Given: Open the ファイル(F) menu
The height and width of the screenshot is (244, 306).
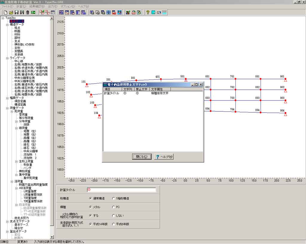Looking at the screenshot, I should coord(7,7).
